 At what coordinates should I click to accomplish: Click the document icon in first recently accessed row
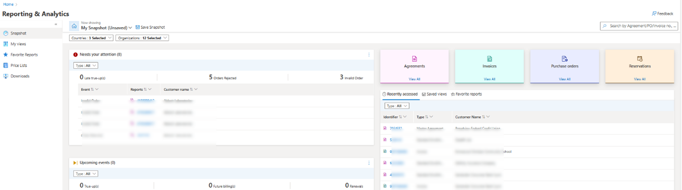[385, 129]
